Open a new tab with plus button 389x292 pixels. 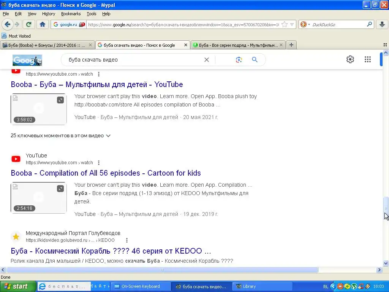[291, 45]
